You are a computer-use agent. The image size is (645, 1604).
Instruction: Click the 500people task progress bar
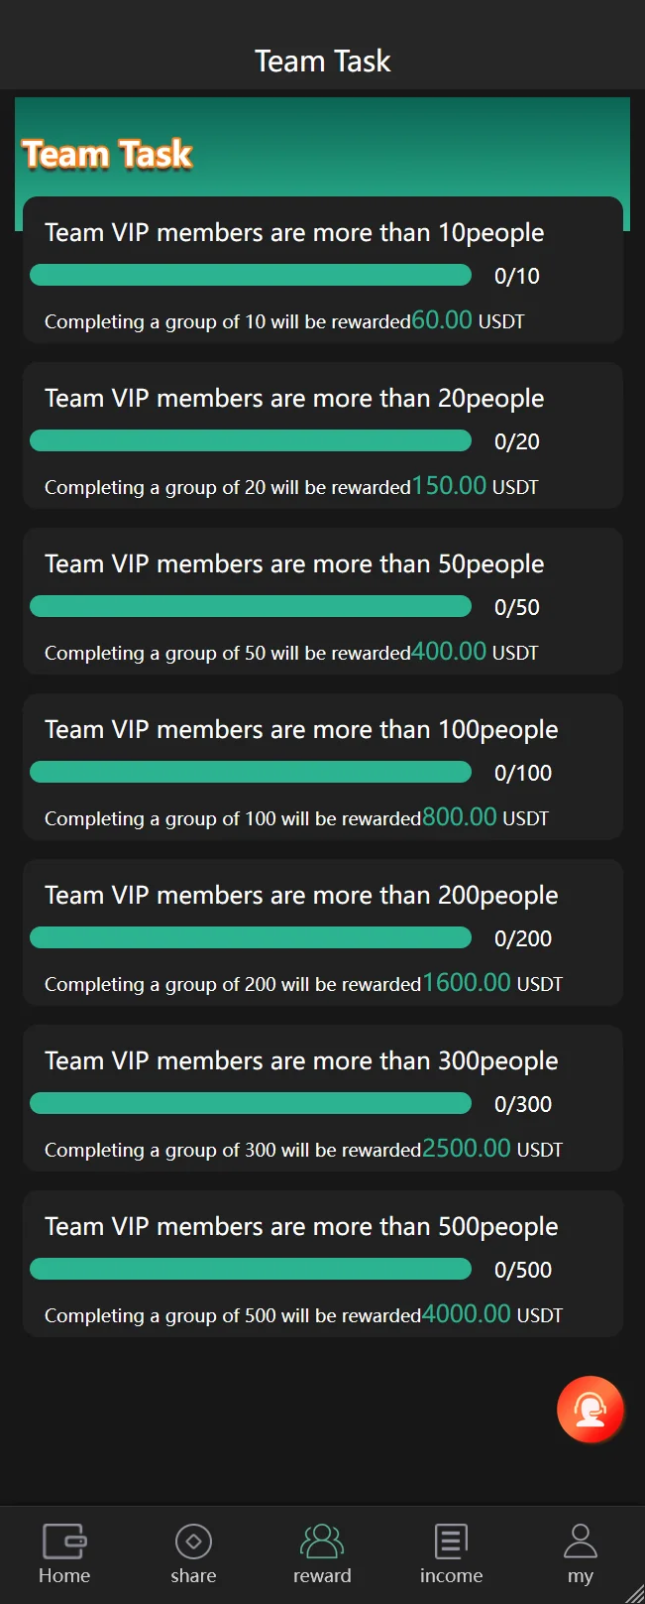(251, 1269)
